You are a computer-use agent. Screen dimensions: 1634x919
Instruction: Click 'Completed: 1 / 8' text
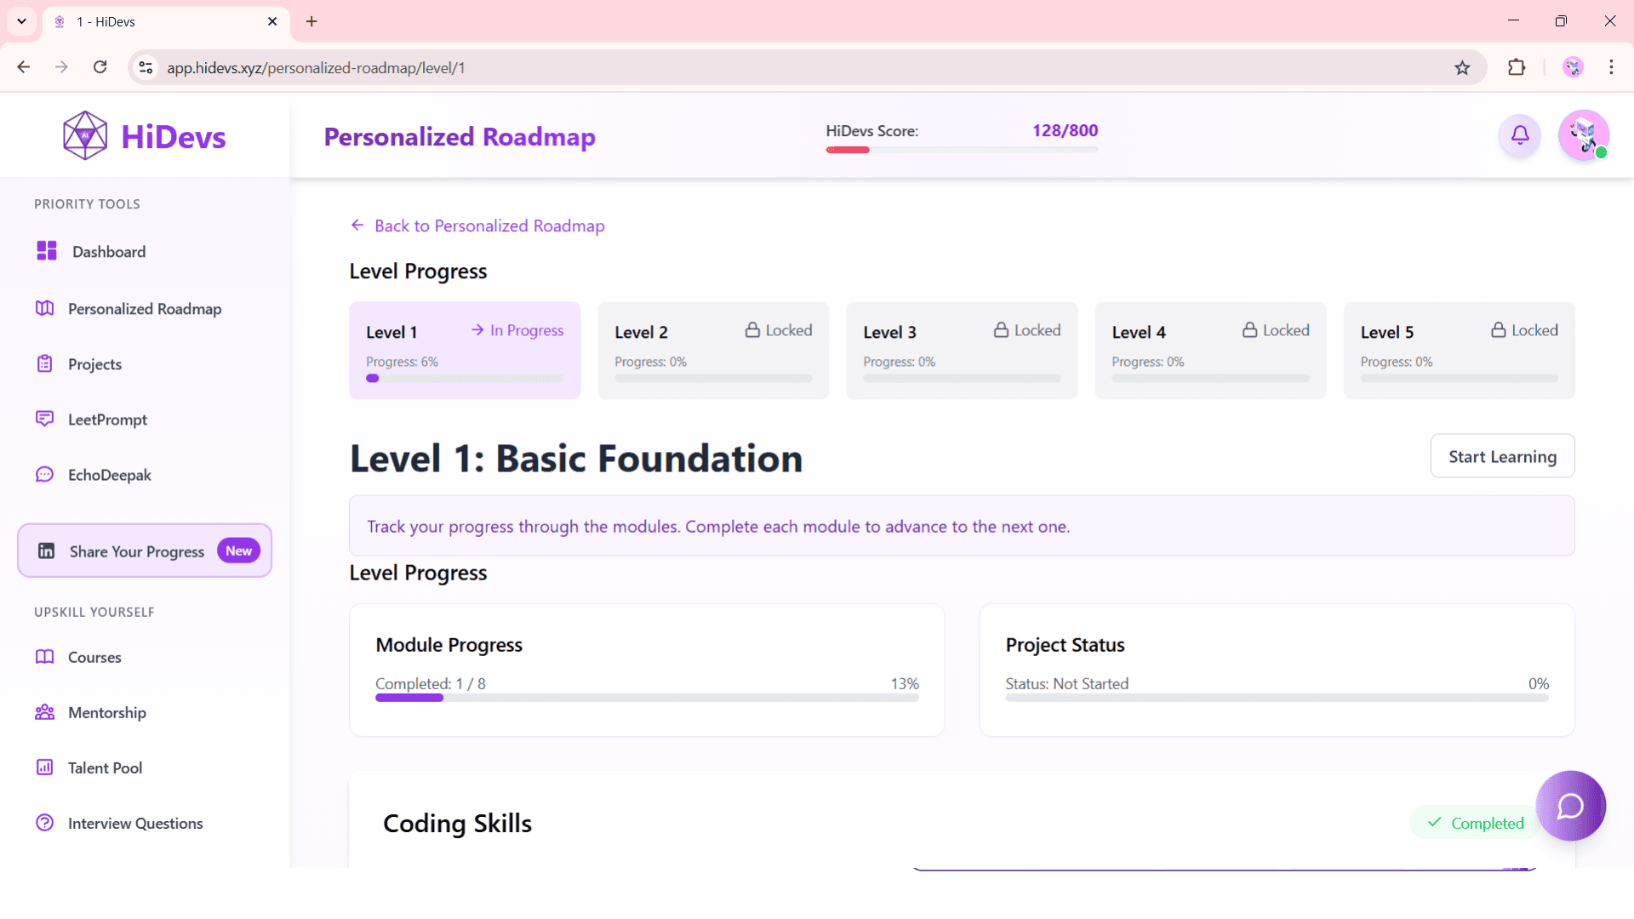[431, 683]
